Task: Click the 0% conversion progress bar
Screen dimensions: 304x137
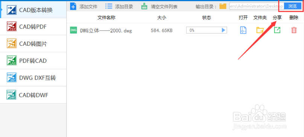Action: [x=207, y=30]
